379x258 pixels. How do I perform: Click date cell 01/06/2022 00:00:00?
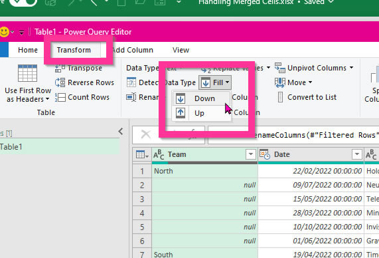[x=311, y=241]
